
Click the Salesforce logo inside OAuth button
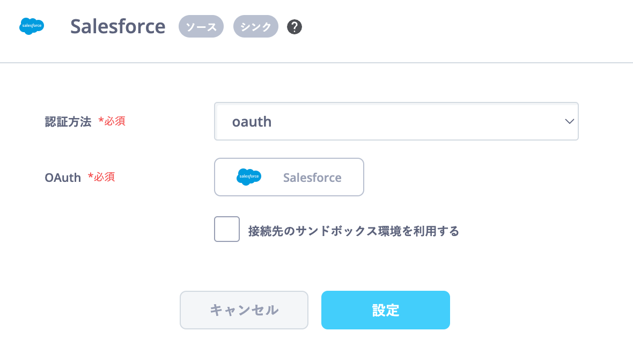249,177
